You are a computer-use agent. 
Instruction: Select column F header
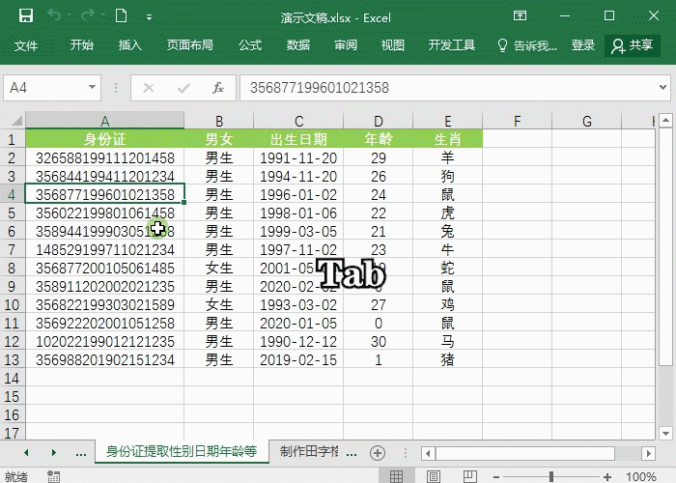coord(517,121)
